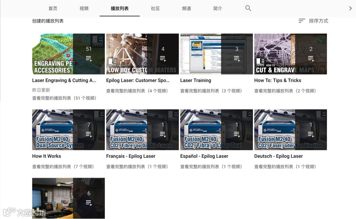Select the 播放列表 tab

(x=120, y=8)
